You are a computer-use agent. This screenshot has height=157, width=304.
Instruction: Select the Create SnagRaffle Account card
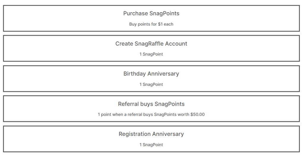[x=151, y=48]
